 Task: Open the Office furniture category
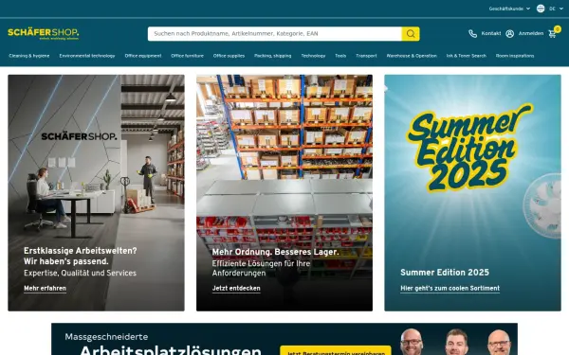click(187, 56)
